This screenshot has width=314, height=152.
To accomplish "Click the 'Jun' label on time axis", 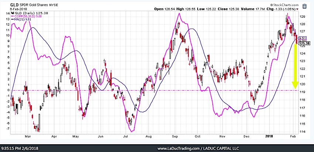I will pos(101,136).
